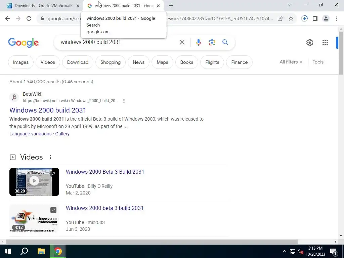Image resolution: width=344 pixels, height=258 pixels.
Task: Open Windows taskbar search
Action: [x=24, y=251]
